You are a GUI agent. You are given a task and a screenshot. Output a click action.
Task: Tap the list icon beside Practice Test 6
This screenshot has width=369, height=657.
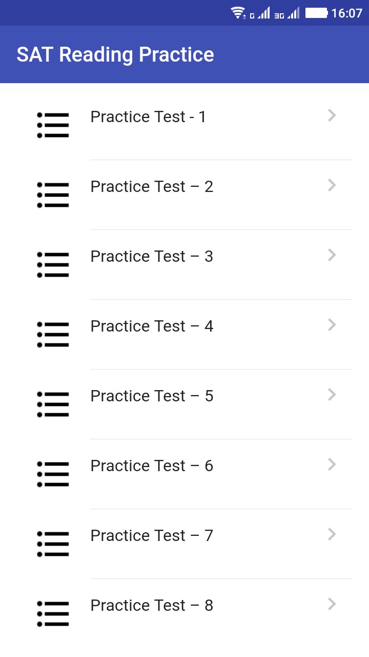53,474
